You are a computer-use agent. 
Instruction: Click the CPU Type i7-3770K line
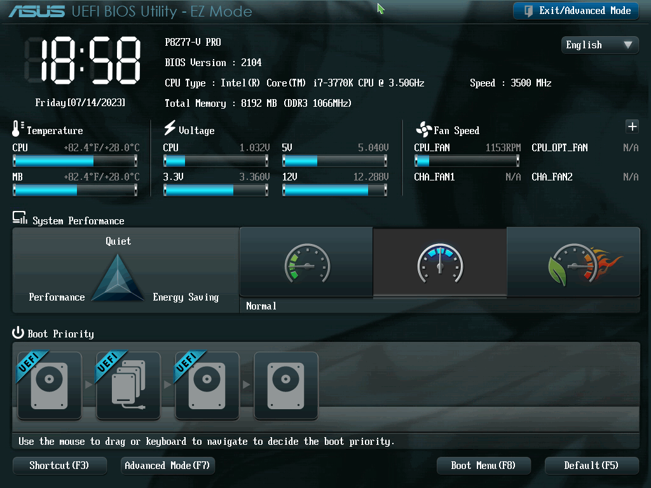(x=295, y=83)
